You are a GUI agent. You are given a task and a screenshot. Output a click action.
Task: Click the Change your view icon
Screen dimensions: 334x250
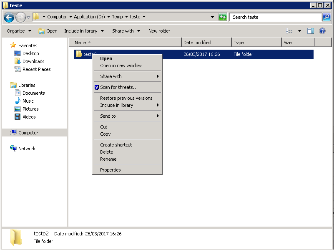click(289, 31)
